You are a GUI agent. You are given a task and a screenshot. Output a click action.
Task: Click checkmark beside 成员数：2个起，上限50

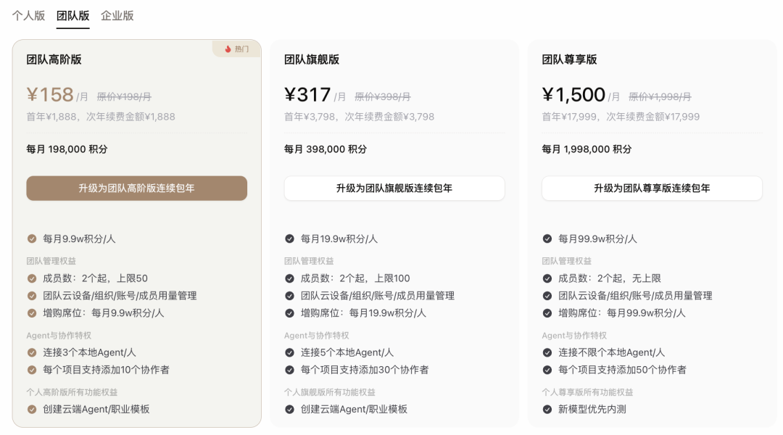[x=32, y=278]
